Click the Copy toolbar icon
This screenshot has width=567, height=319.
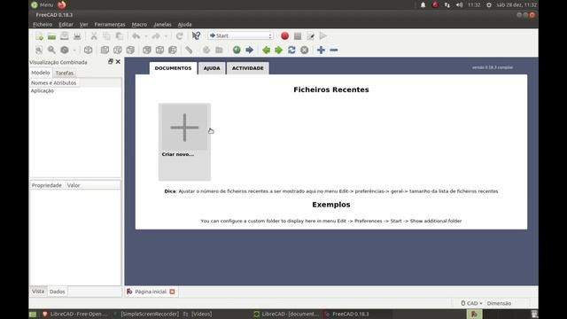[x=106, y=36]
